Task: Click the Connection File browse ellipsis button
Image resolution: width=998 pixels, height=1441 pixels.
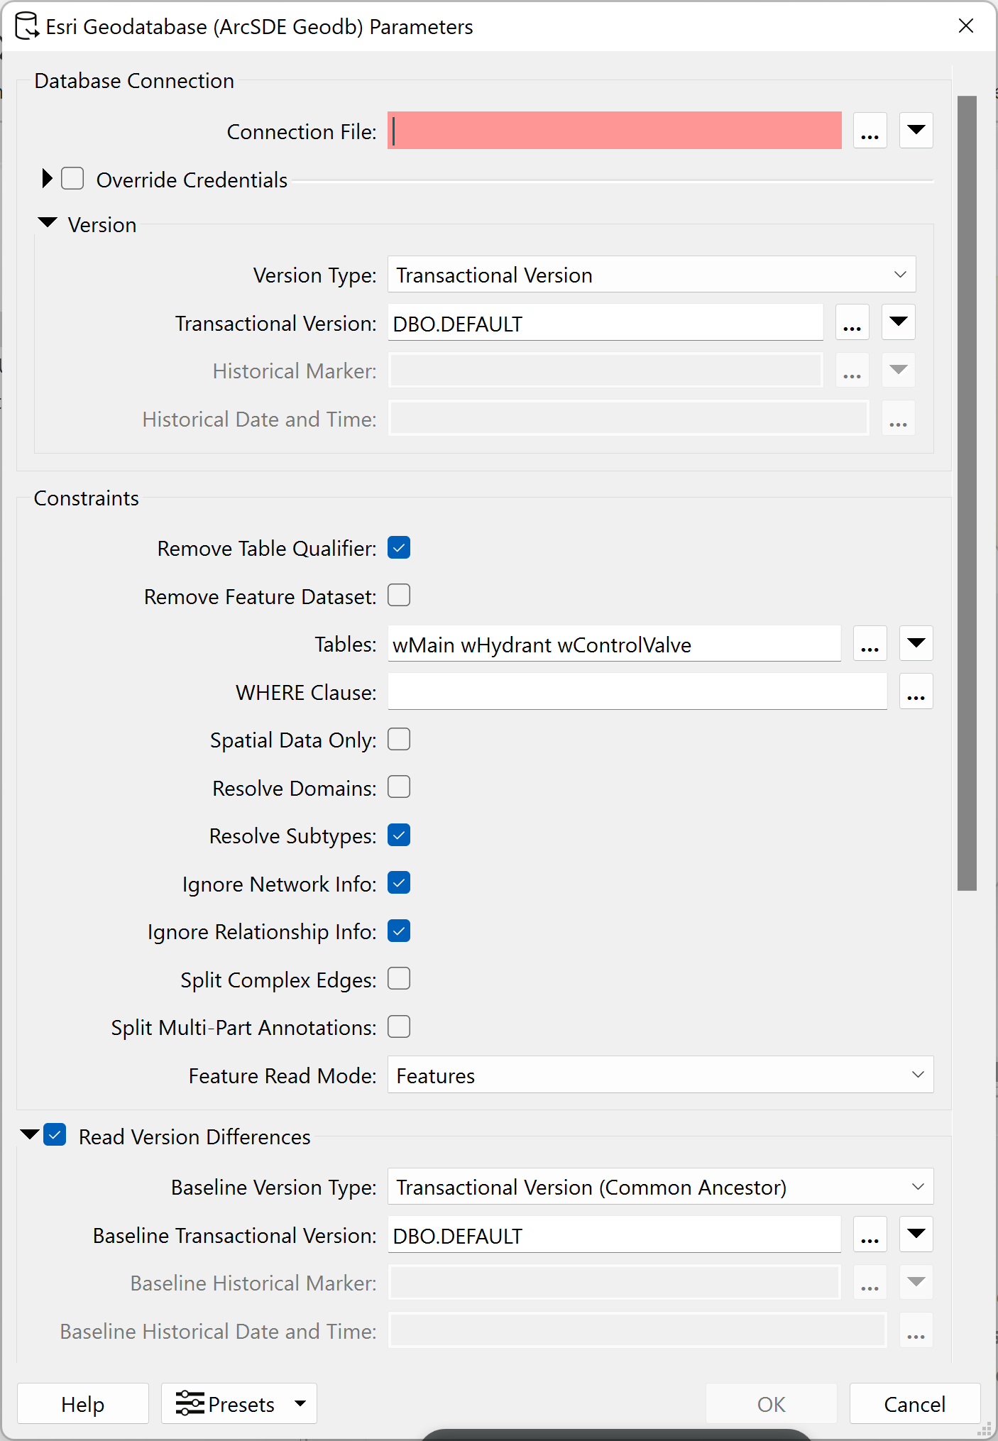Action: (x=870, y=131)
